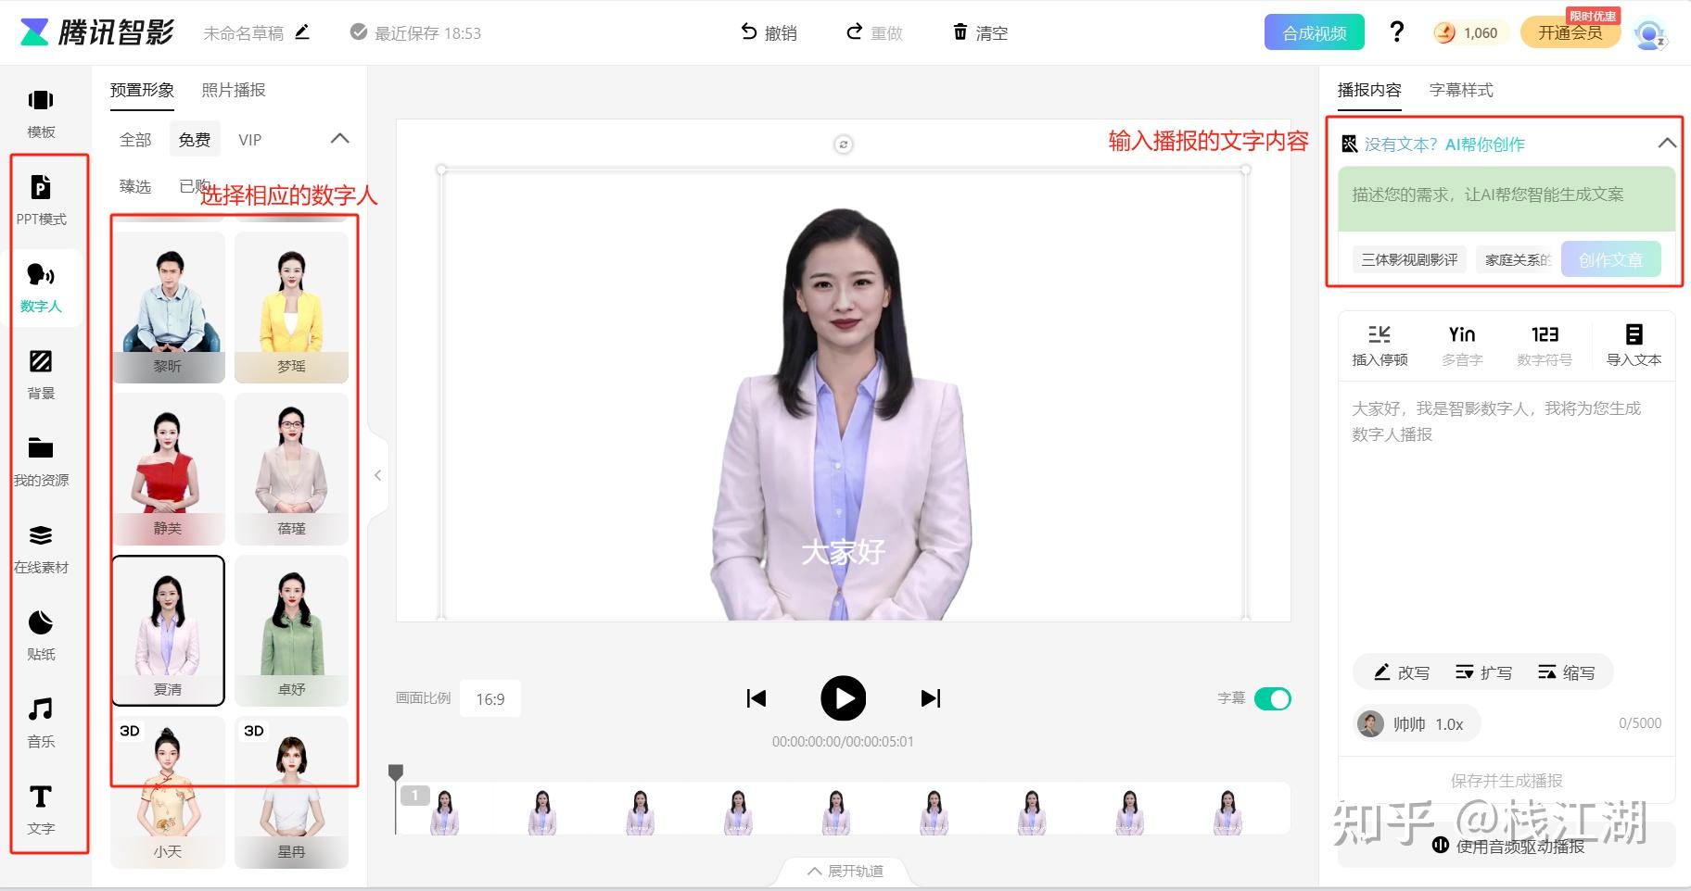Open the 音乐 music panel
The image size is (1691, 891).
point(41,721)
